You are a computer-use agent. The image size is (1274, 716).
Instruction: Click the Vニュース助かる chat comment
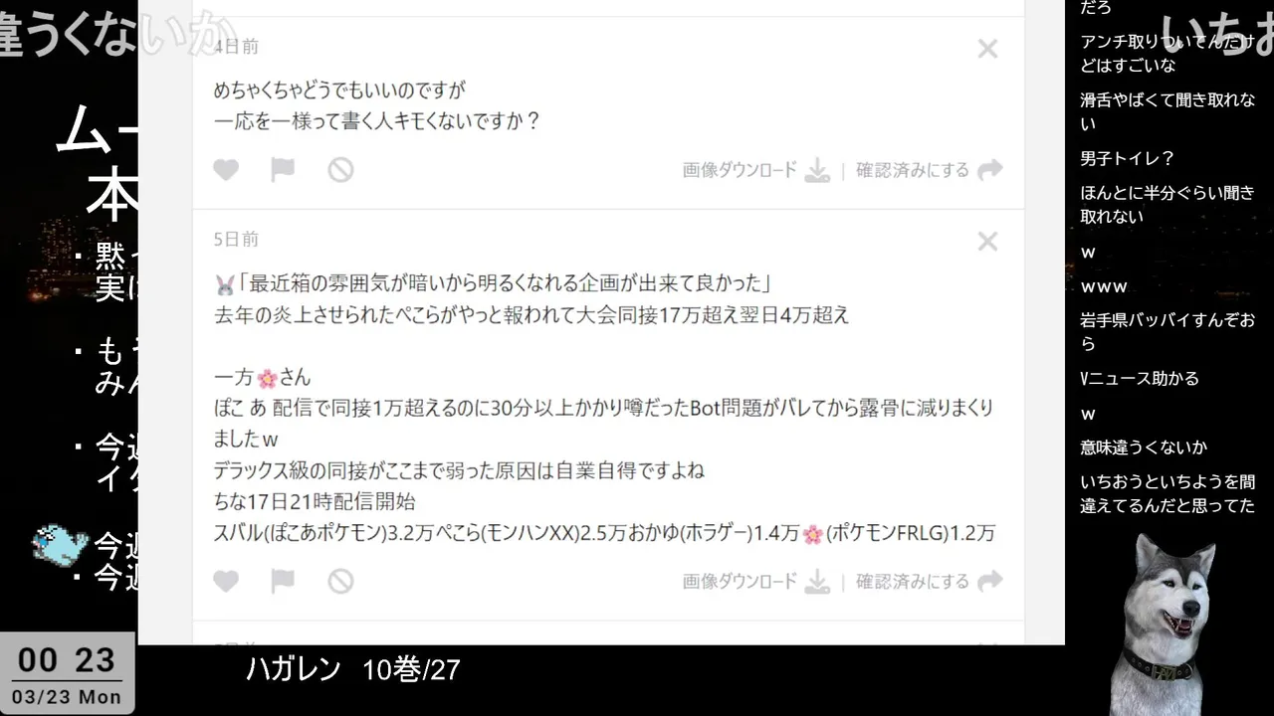click(1140, 379)
